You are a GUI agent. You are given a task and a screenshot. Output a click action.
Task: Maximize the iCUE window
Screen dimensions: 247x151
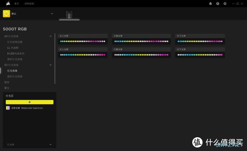pyautogui.click(x=238, y=4)
